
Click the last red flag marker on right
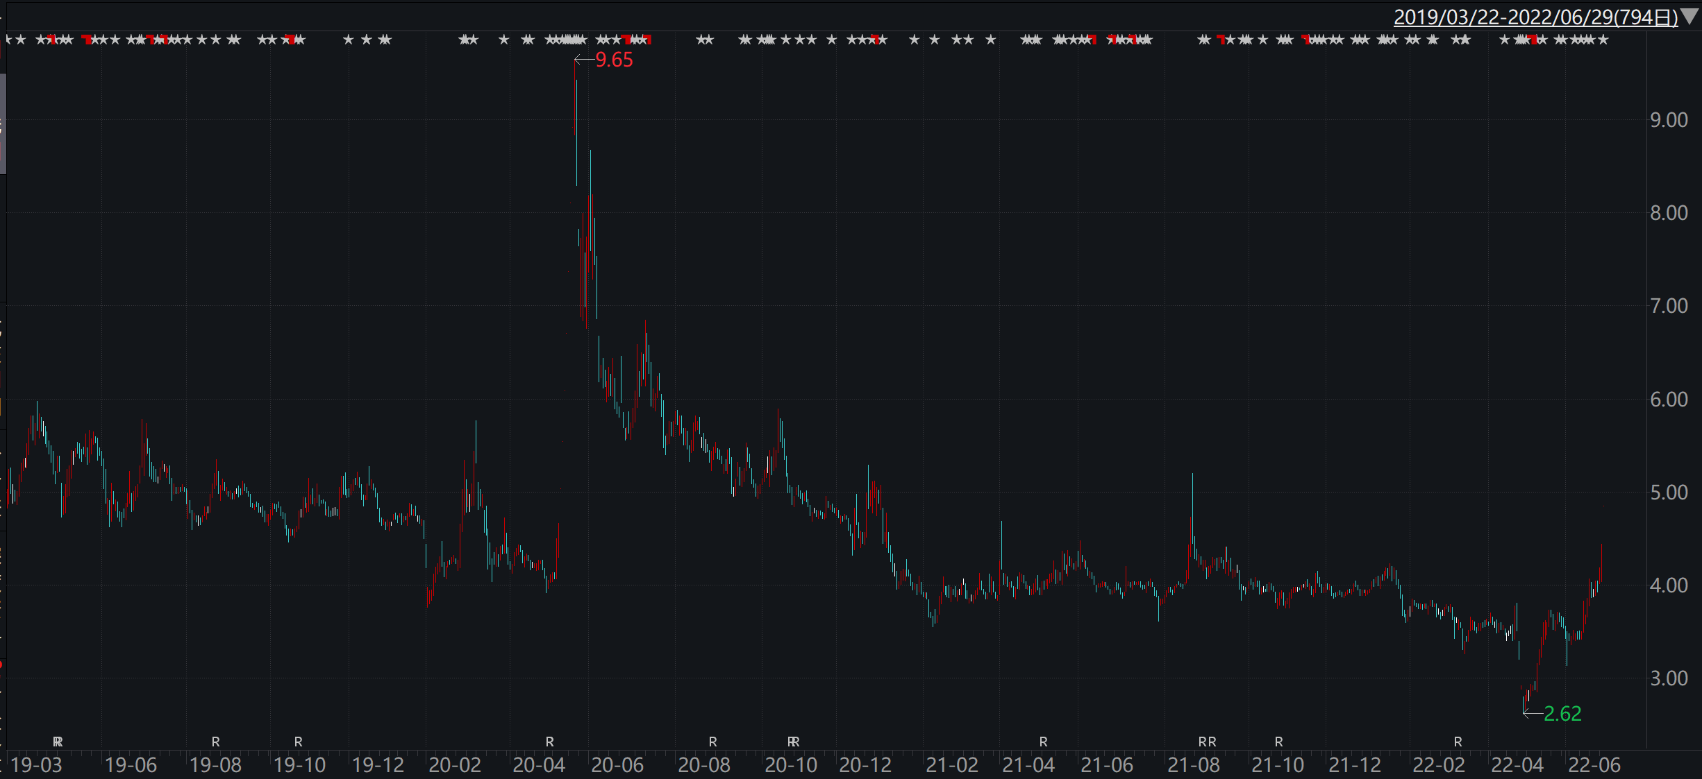(x=1533, y=39)
